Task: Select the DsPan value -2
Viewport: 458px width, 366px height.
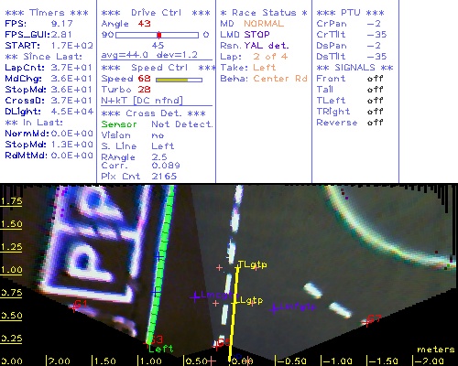Action: [x=374, y=46]
